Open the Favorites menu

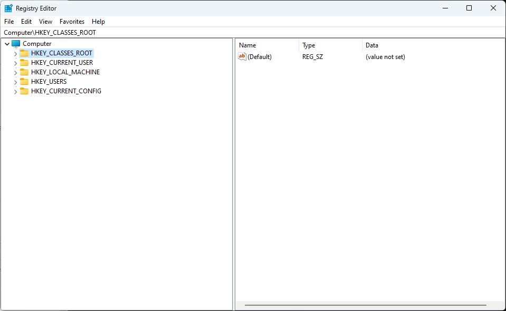[x=72, y=22]
